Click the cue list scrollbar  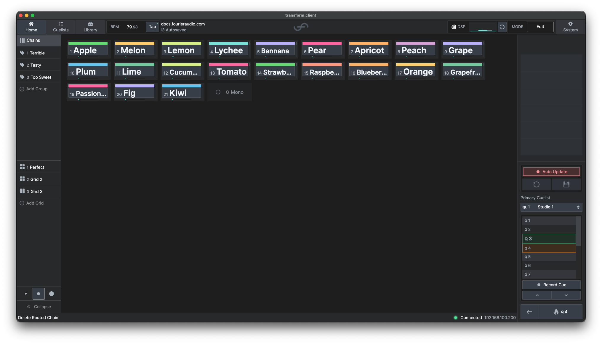[x=578, y=231]
